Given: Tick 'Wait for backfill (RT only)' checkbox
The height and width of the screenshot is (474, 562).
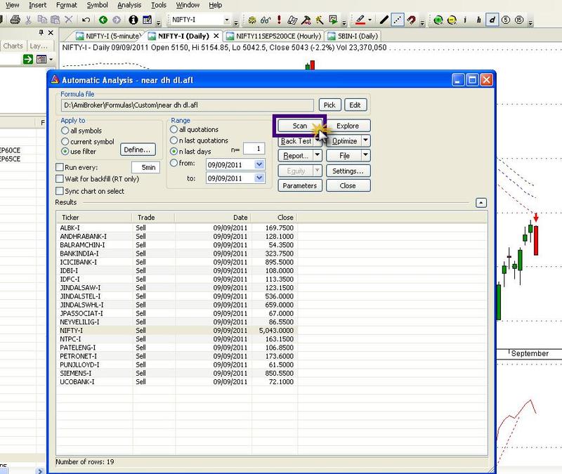Looking at the screenshot, I should pyautogui.click(x=60, y=178).
